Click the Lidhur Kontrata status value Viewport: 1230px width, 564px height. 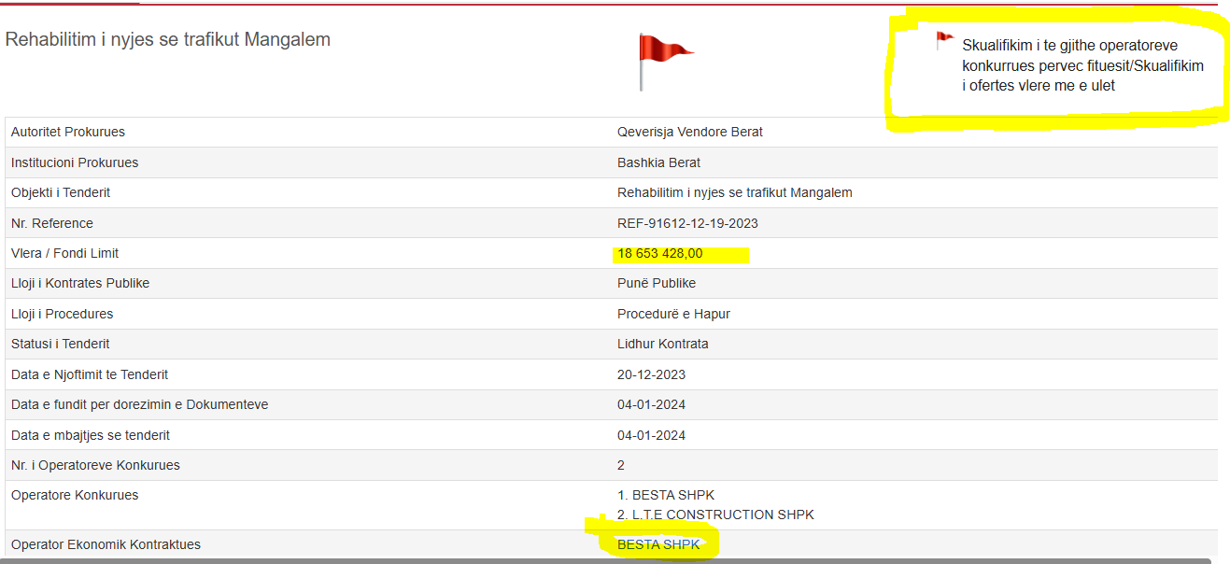[x=663, y=344]
